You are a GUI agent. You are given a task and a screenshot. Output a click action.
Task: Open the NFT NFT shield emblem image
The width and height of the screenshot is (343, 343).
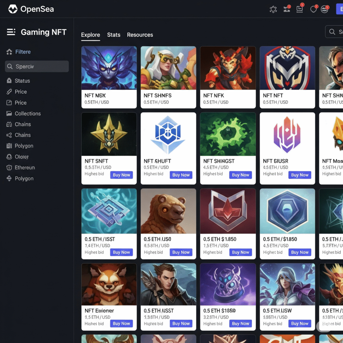pyautogui.click(x=287, y=68)
